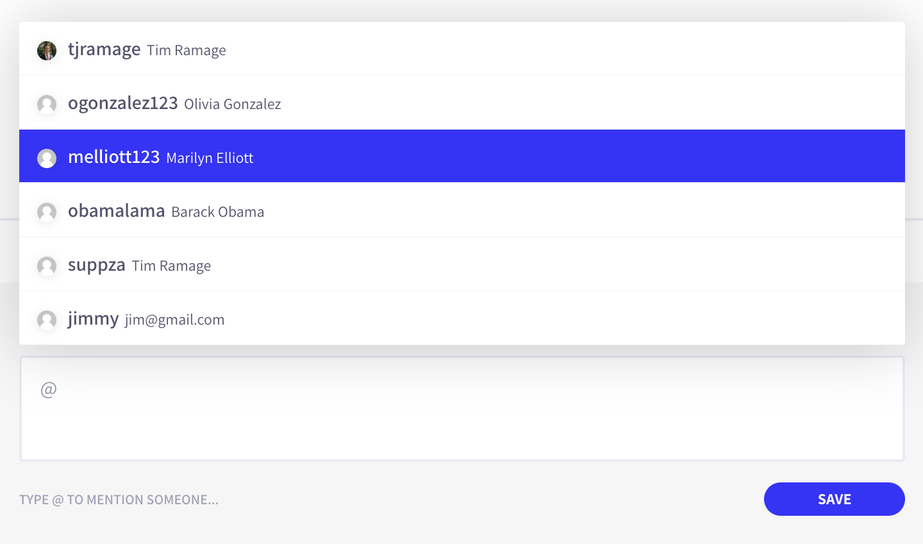Image resolution: width=923 pixels, height=544 pixels.
Task: Select obamalama from the suggestions
Action: pyautogui.click(x=462, y=210)
